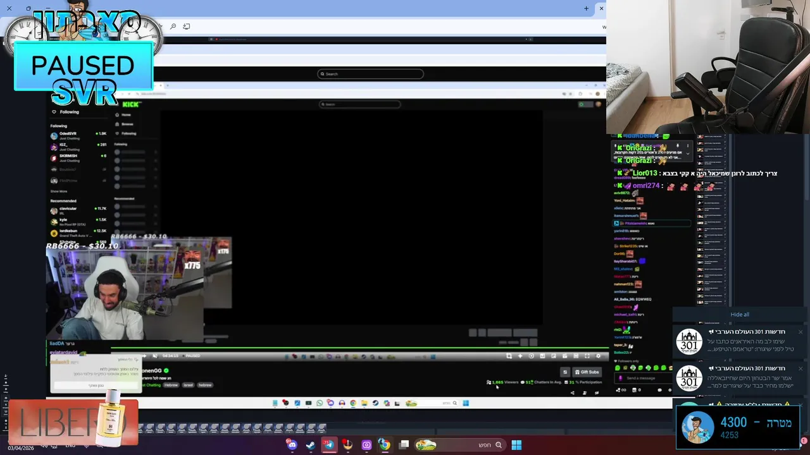
Task: Open File Explorer in the streamed inner taskbar
Action: tap(364, 403)
